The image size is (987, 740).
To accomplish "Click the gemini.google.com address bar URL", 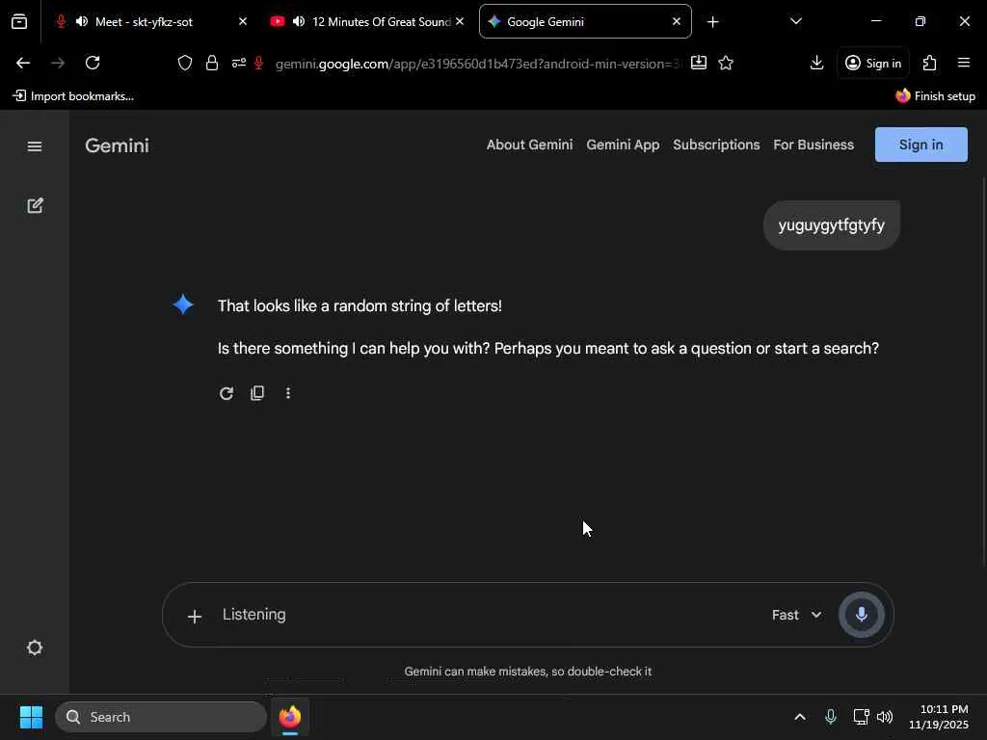I will pos(478,64).
